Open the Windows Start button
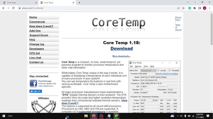The height and width of the screenshot is (119, 213). point(4,116)
